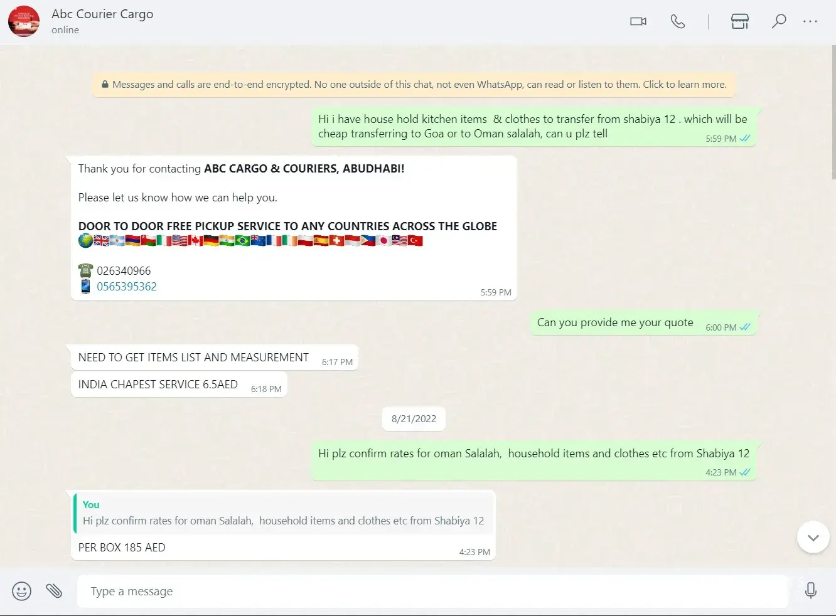Viewport: 836px width, 616px height.
Task: Click the Abc Courier Cargo profile picture
Action: tap(24, 21)
